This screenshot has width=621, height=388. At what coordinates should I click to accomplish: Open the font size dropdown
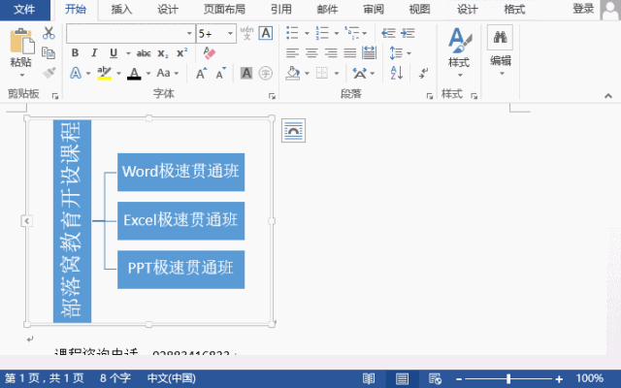coord(230,34)
